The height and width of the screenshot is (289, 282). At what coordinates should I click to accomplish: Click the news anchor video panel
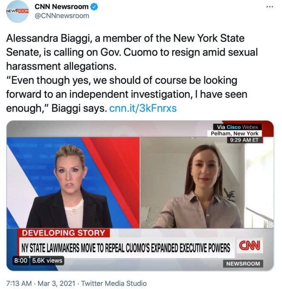73,182
